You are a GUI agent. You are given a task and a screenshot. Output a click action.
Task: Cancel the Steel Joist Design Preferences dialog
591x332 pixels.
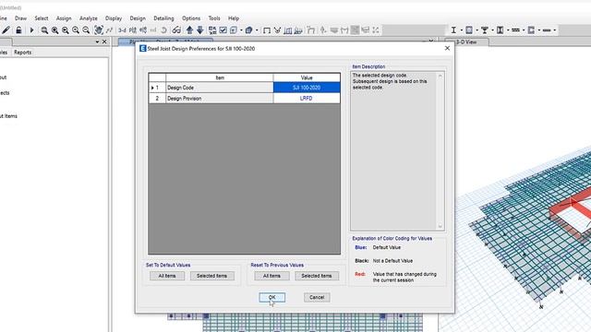317,297
